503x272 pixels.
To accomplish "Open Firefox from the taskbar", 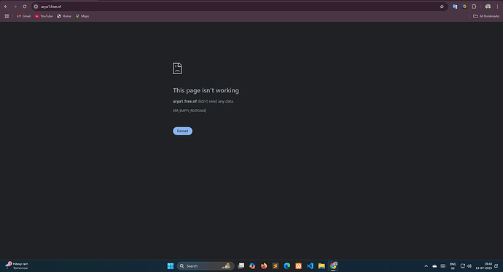I will coord(264,266).
